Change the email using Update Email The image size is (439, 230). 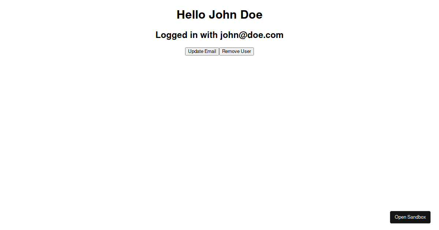[x=202, y=51]
